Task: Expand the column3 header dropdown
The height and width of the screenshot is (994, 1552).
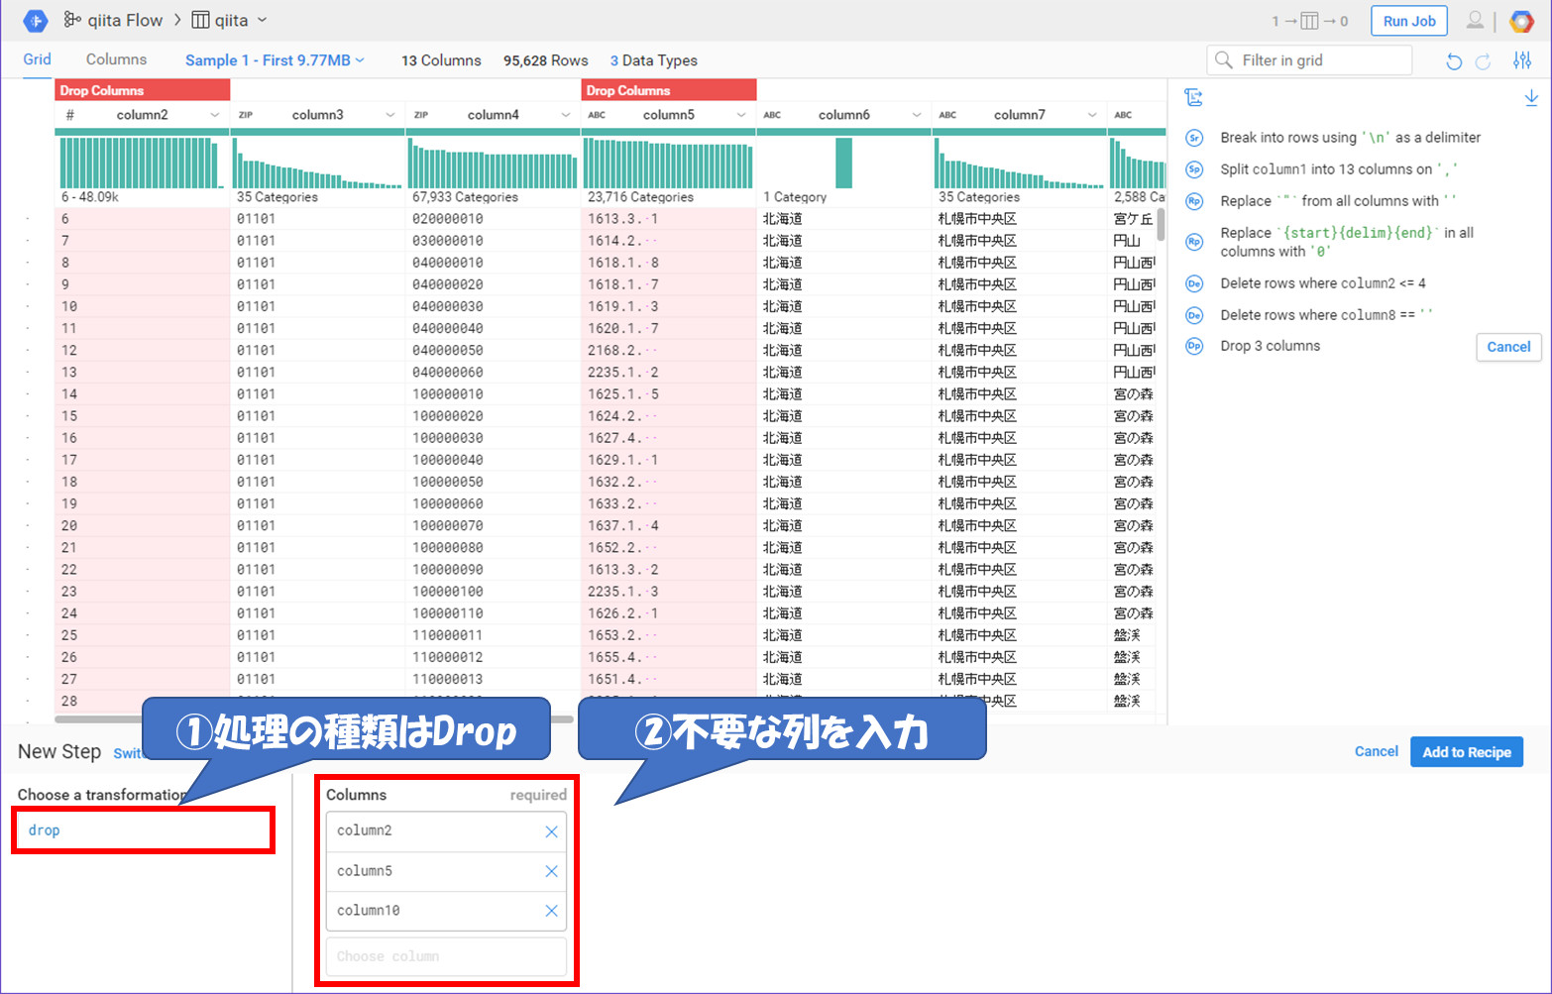Action: 390,115
